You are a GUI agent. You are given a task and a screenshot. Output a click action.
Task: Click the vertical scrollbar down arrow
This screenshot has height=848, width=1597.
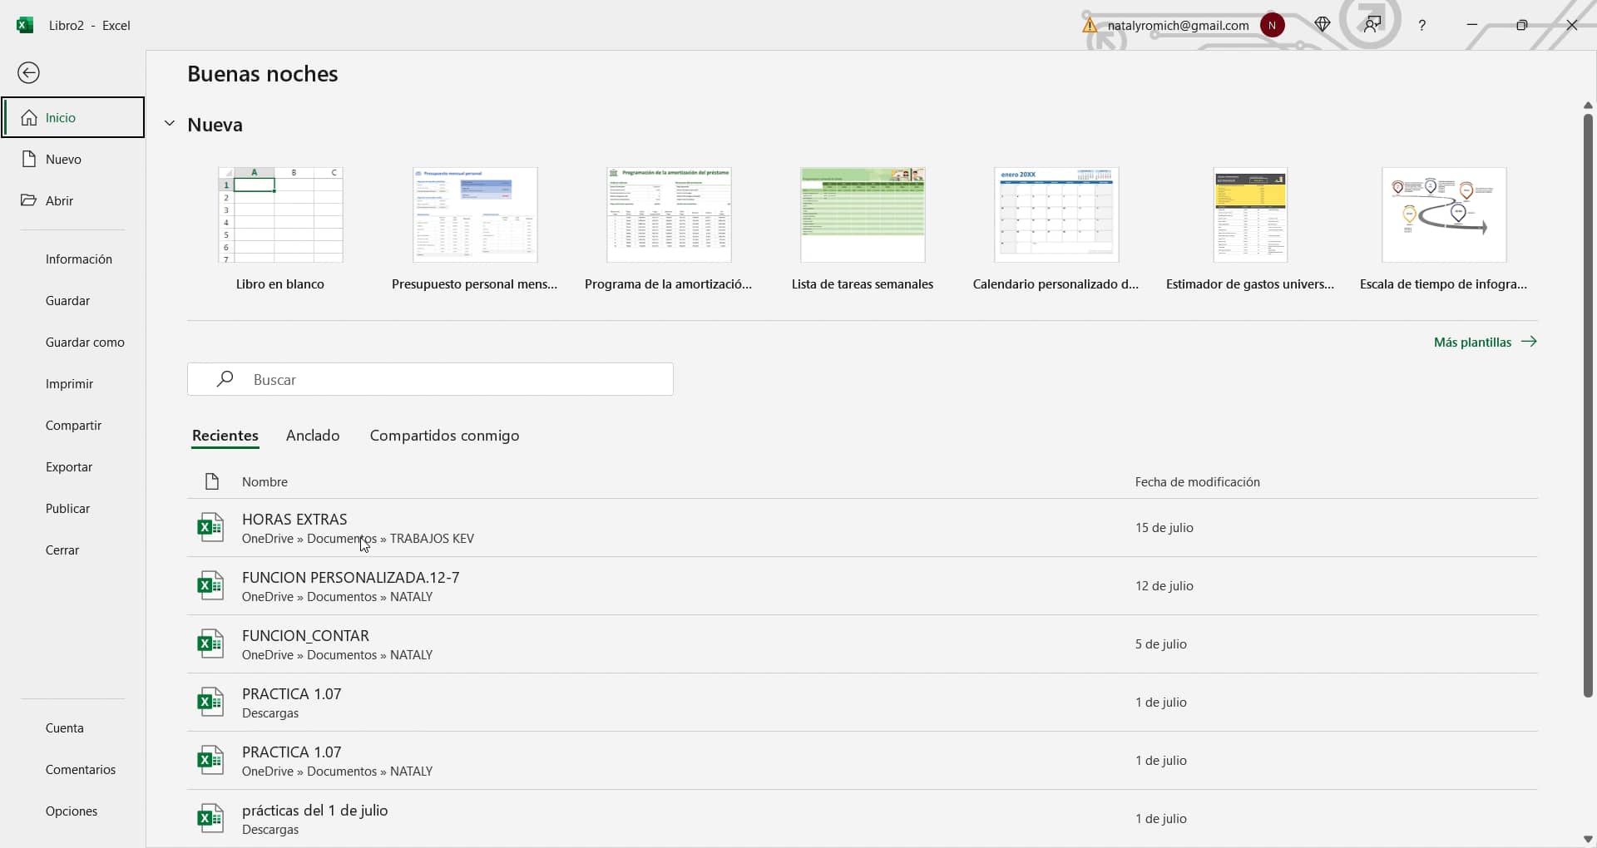1588,839
